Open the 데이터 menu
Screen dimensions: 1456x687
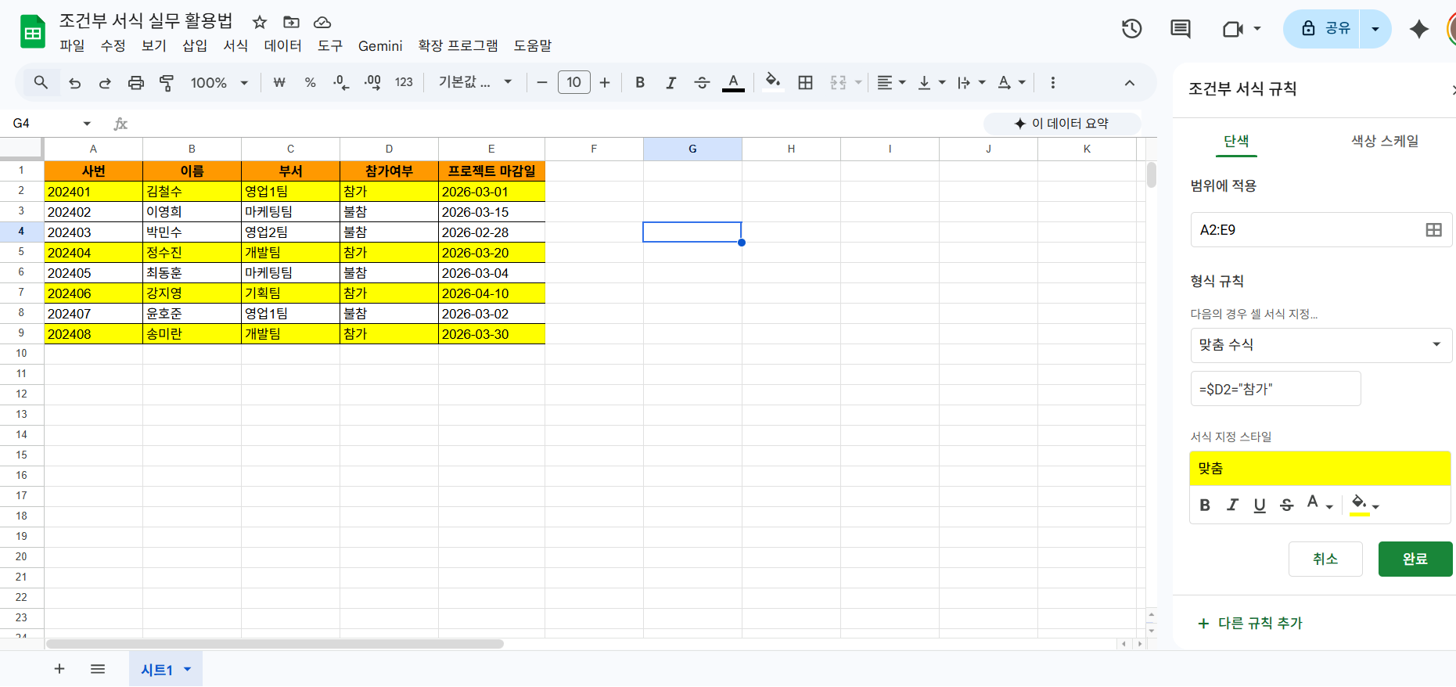click(x=282, y=46)
